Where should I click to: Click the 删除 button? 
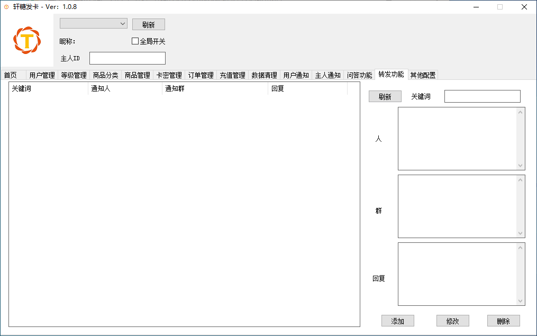point(504,321)
